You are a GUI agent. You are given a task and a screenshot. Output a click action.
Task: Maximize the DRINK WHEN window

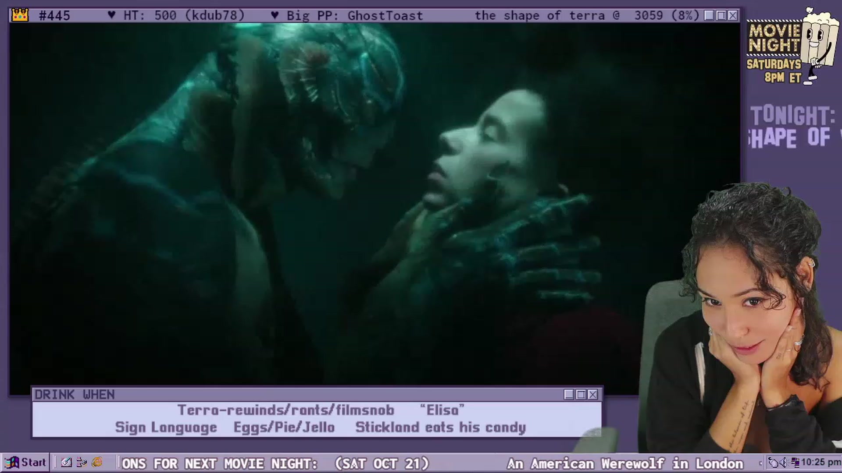click(x=581, y=395)
